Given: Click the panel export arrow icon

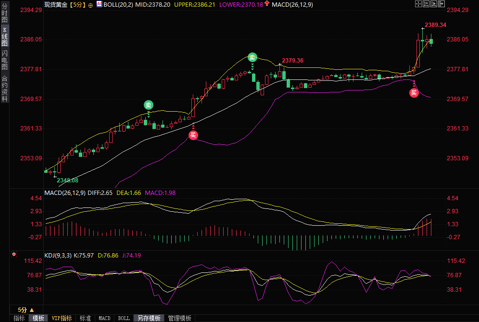Looking at the screenshot, I should click(x=441, y=4).
